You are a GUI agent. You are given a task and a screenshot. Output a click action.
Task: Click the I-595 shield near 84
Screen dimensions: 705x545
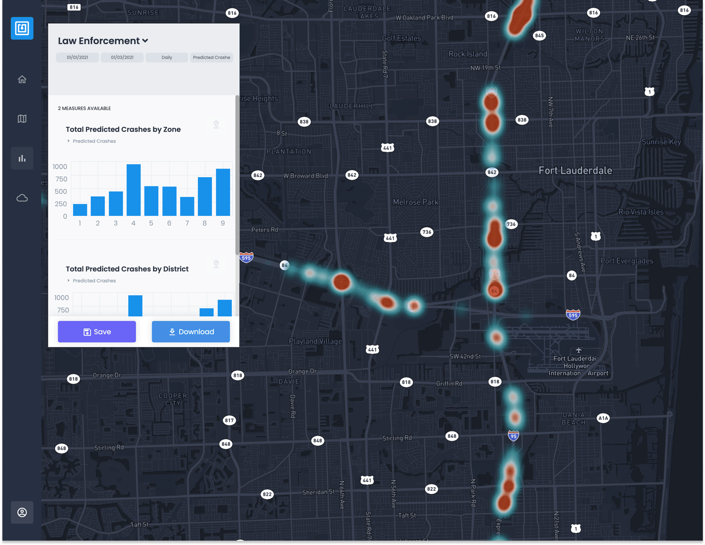(x=246, y=257)
